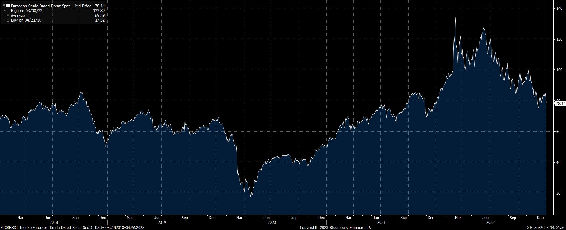Click the 60 label on price axis
Screen dimensions: 566x230
(558, 132)
